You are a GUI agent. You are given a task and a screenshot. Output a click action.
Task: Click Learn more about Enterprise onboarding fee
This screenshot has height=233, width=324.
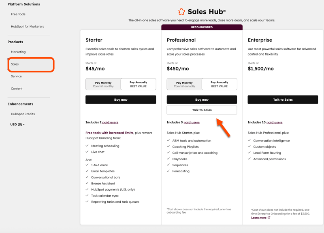pos(259,217)
